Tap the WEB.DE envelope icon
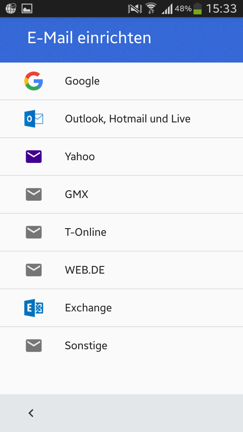The width and height of the screenshot is (243, 432). point(34,270)
